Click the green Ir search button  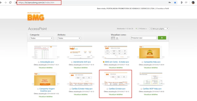pos(162,38)
